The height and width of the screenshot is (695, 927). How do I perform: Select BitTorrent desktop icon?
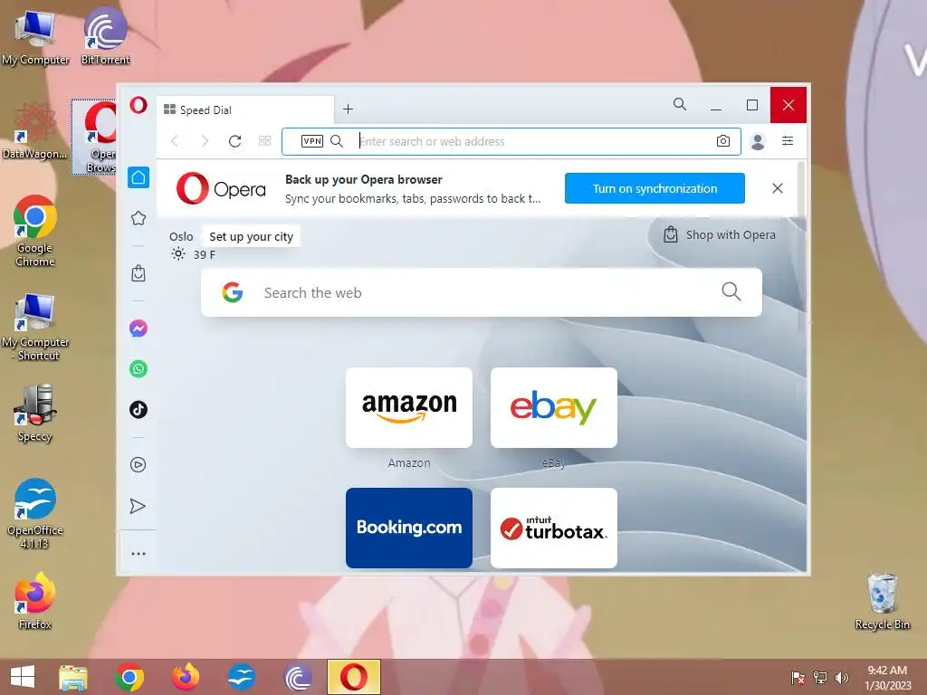(105, 36)
